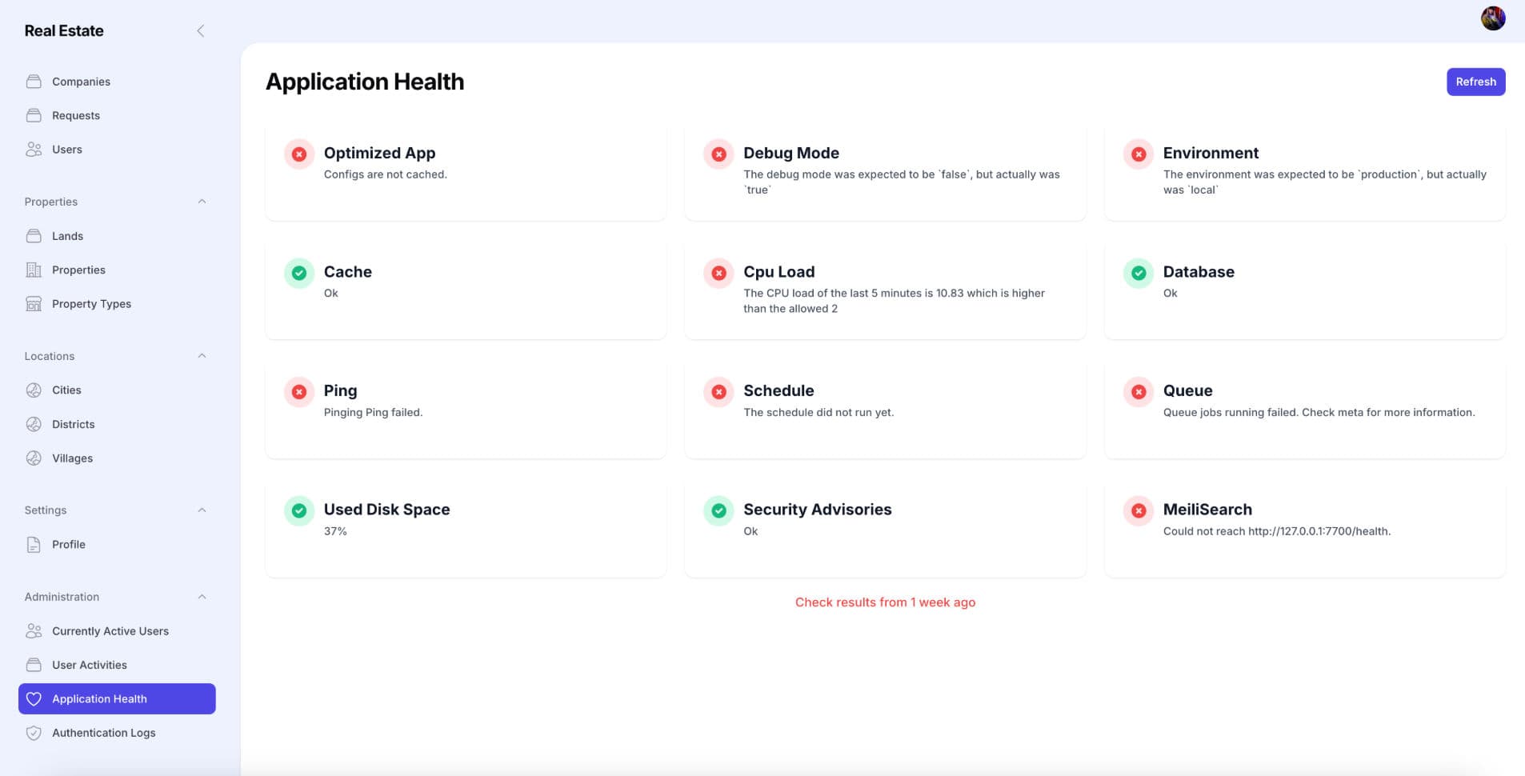Open the Companies page

pos(117,82)
